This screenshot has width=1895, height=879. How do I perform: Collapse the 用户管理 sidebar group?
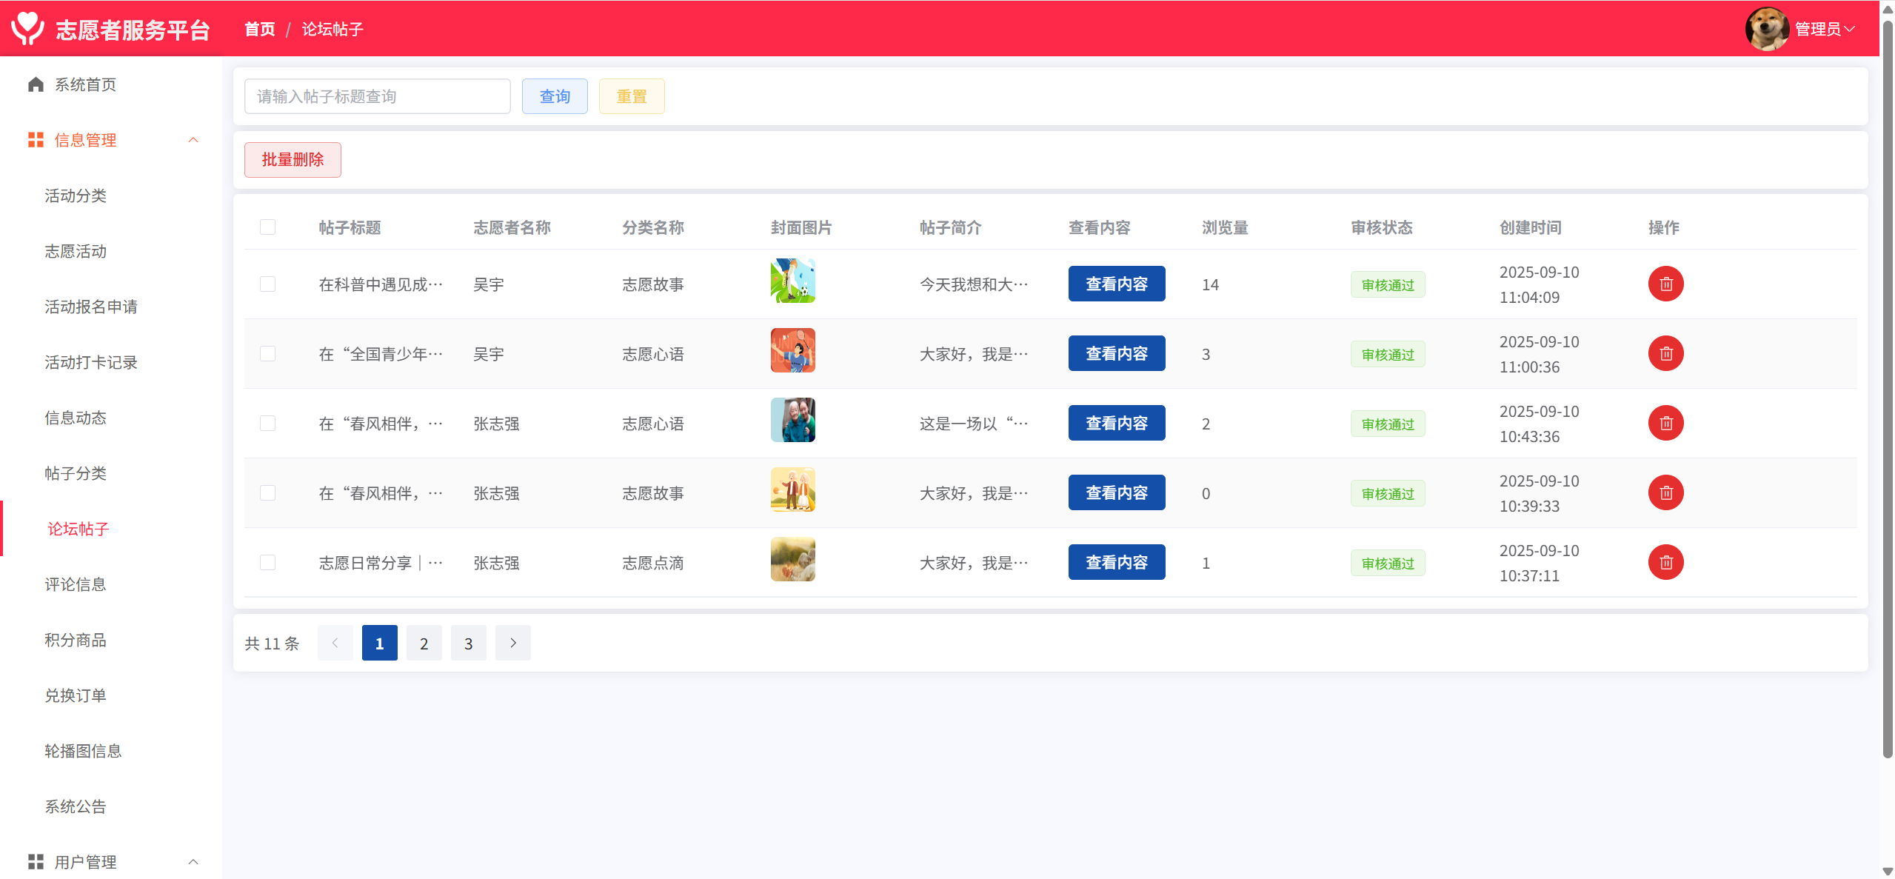click(193, 862)
